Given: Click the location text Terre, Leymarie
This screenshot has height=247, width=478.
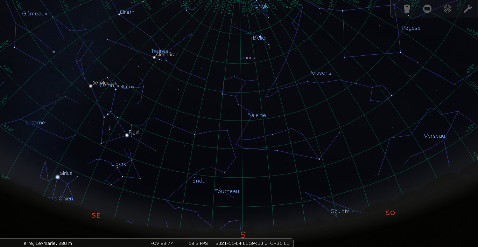Looking at the screenshot, I should [47, 243].
